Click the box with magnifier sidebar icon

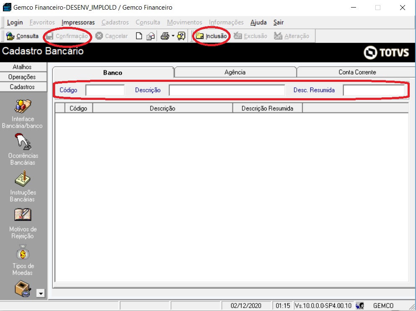[23, 289]
